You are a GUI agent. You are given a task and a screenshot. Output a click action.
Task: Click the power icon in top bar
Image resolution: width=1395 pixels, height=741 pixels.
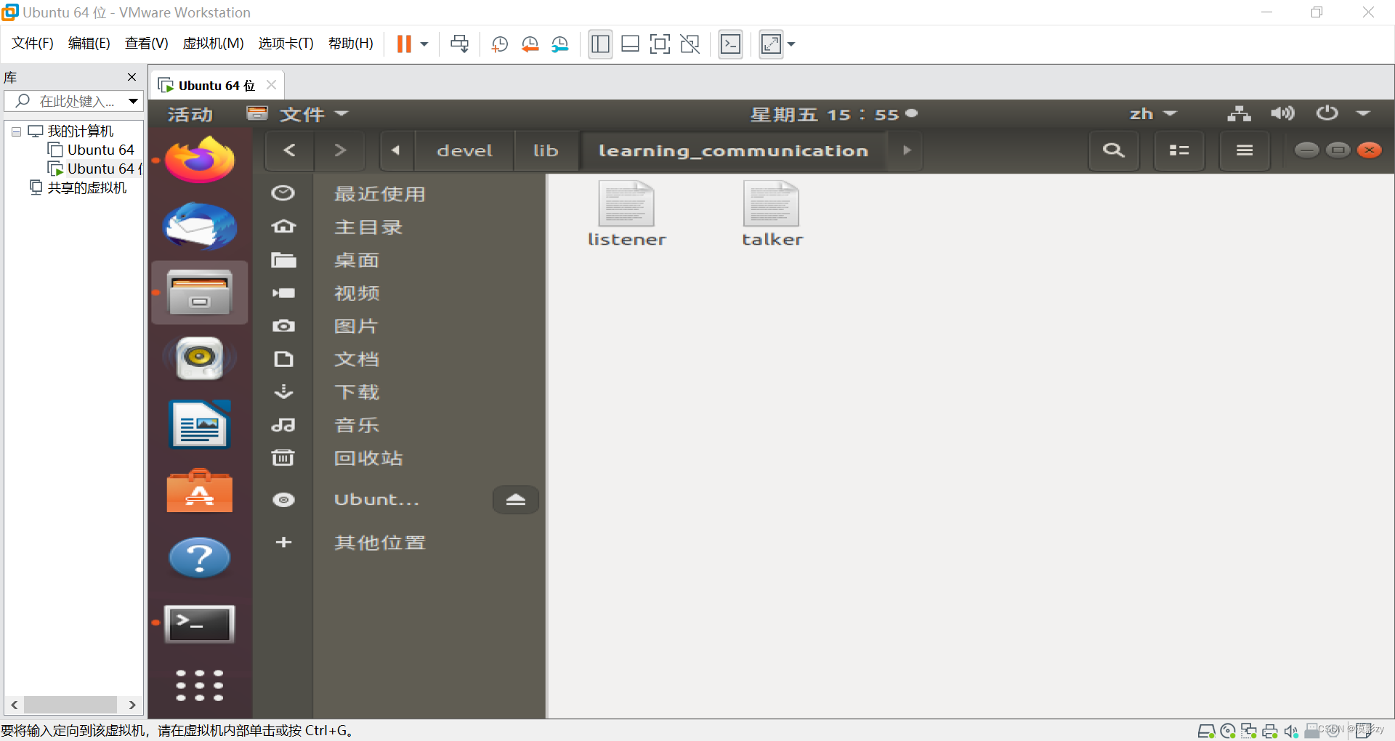click(1327, 113)
